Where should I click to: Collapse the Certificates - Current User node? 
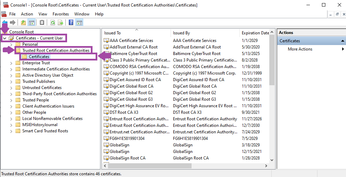click(4, 38)
